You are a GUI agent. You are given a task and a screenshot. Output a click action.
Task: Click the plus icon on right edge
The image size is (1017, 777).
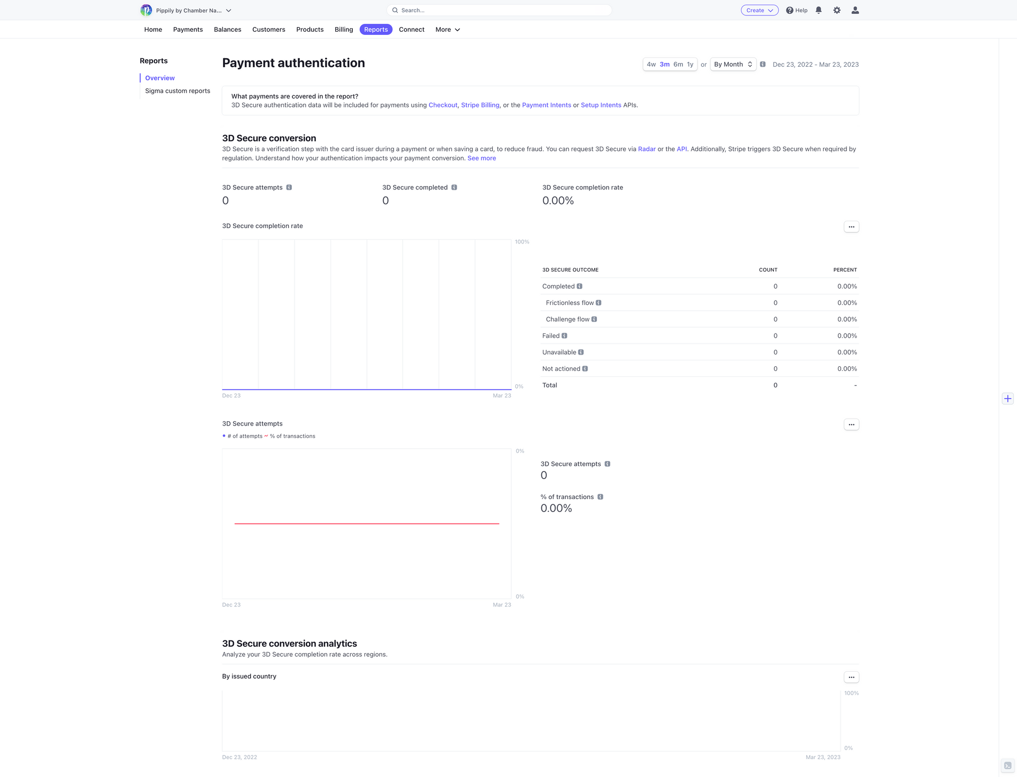tap(1007, 399)
